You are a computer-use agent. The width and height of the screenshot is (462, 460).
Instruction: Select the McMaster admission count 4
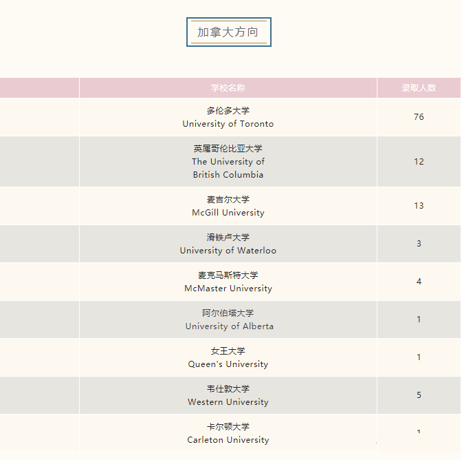(419, 282)
